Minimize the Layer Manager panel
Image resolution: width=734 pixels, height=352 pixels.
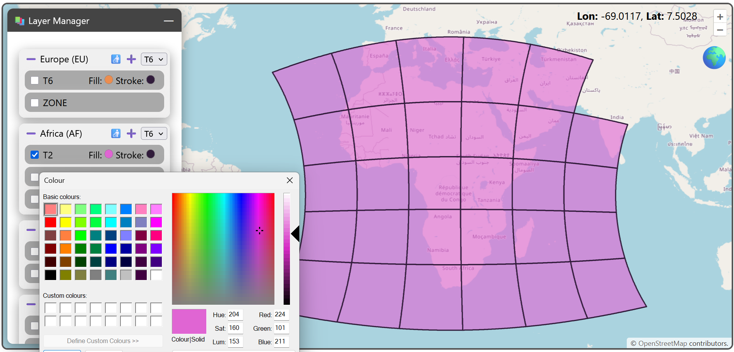click(168, 21)
